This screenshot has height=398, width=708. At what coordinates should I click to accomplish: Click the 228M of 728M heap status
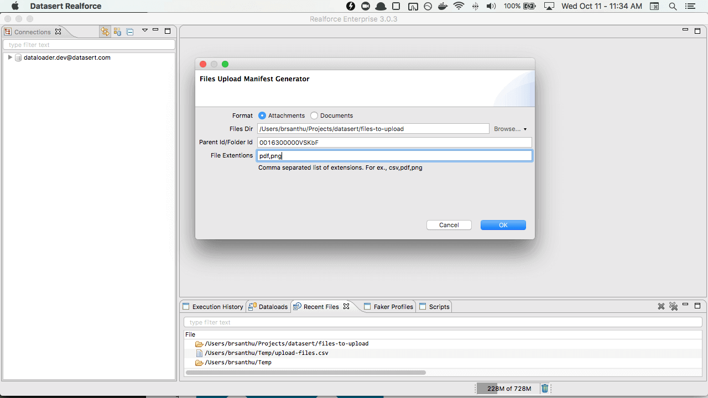(509, 389)
